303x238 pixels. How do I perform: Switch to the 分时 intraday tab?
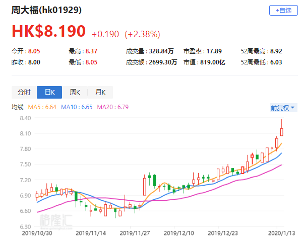point(24,92)
